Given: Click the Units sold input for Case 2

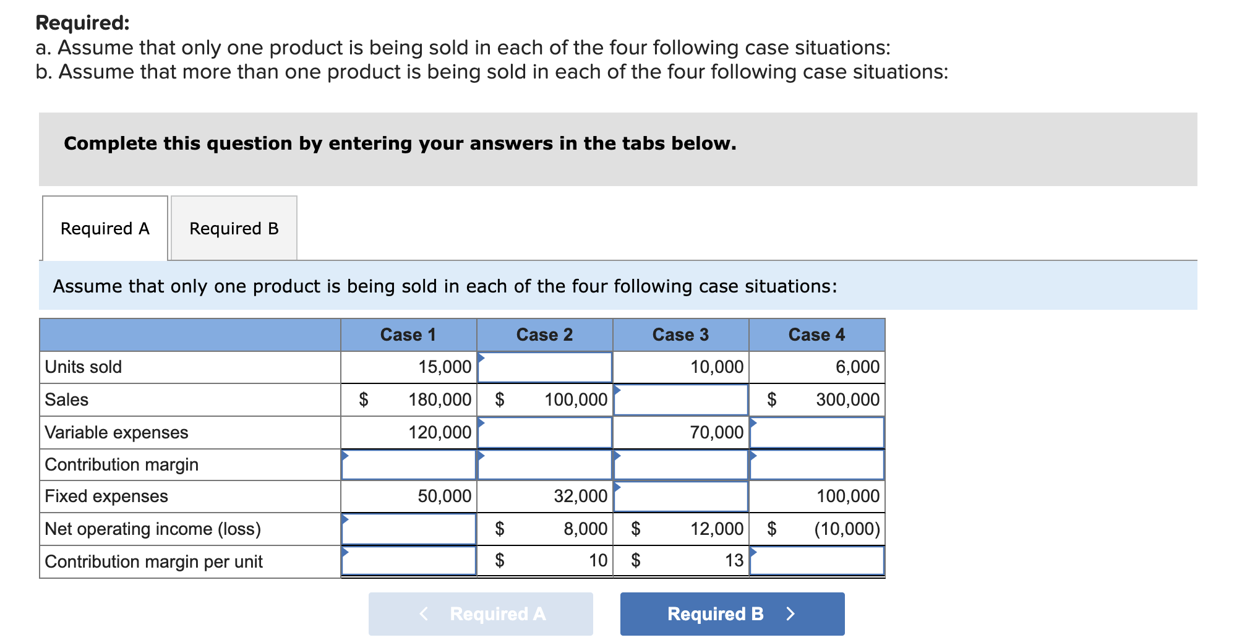Looking at the screenshot, I should tap(544, 366).
